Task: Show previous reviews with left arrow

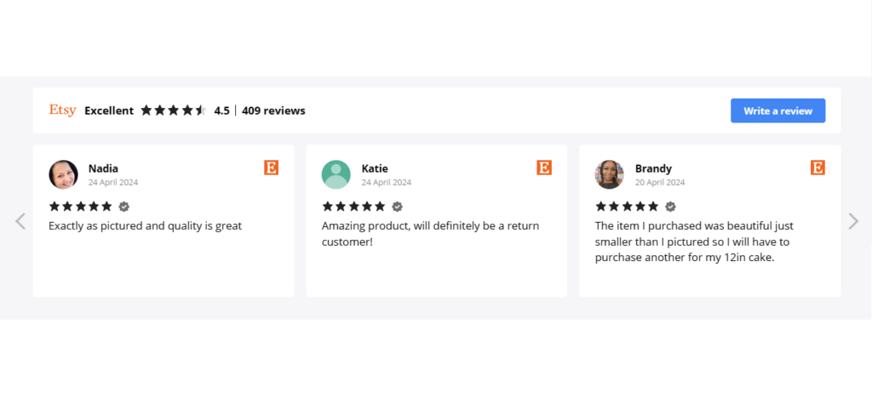Action: point(20,221)
